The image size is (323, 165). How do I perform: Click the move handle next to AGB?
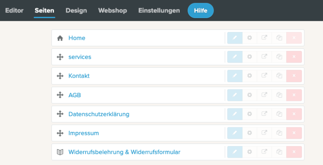pyautogui.click(x=60, y=95)
